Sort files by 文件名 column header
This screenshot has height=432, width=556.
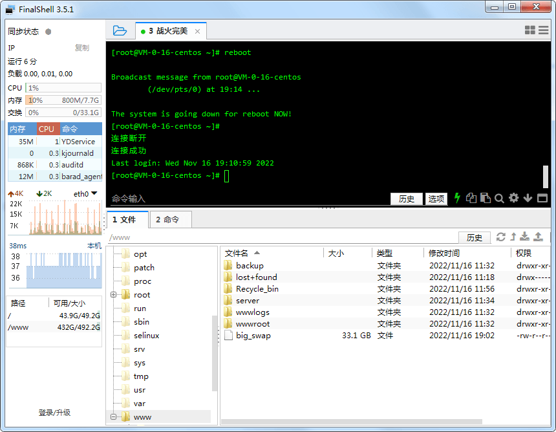pyautogui.click(x=272, y=254)
